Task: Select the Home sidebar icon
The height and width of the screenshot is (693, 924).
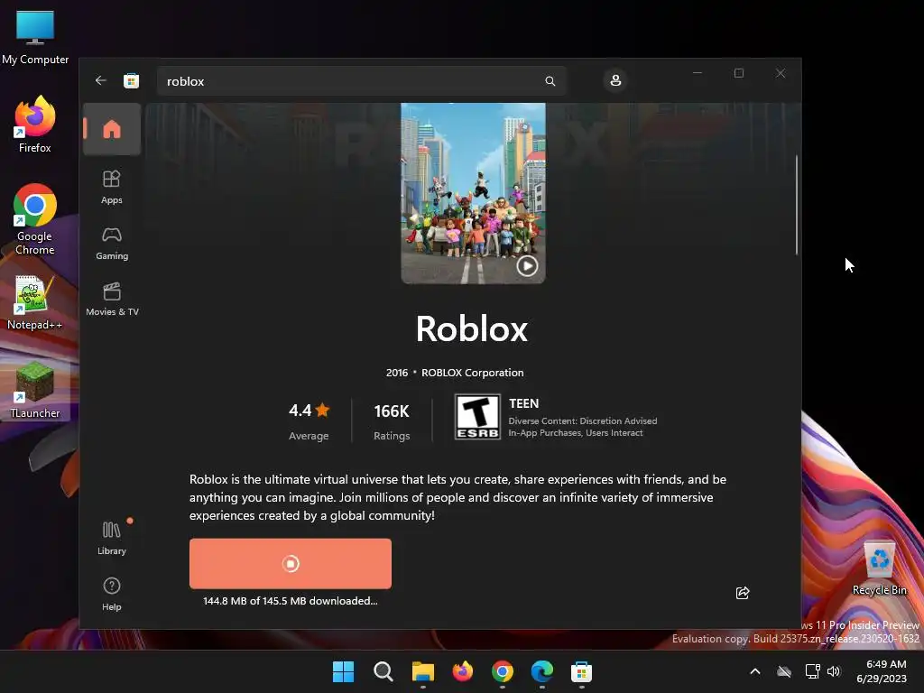Action: coord(112,129)
